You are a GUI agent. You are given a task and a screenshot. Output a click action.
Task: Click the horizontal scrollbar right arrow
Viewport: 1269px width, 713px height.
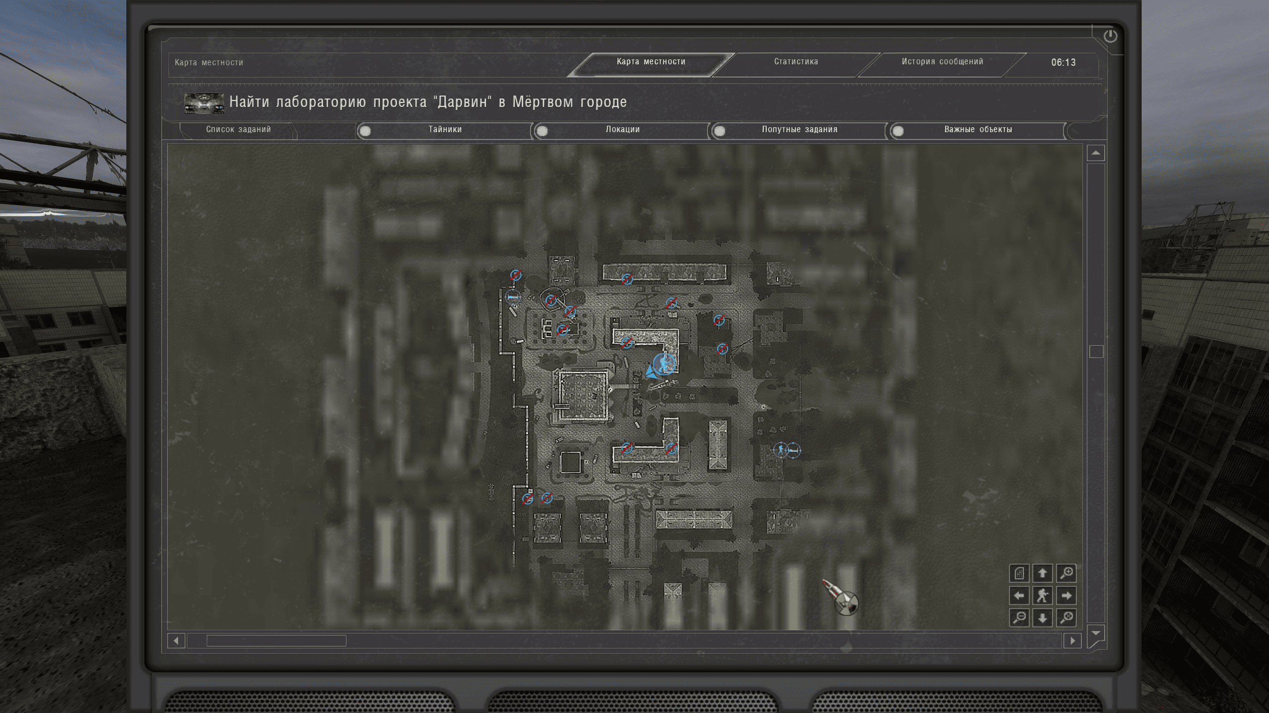[x=1072, y=640]
